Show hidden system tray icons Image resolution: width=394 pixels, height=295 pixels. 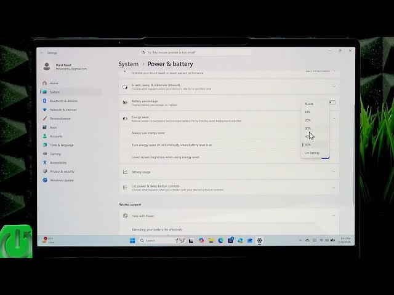300,240
